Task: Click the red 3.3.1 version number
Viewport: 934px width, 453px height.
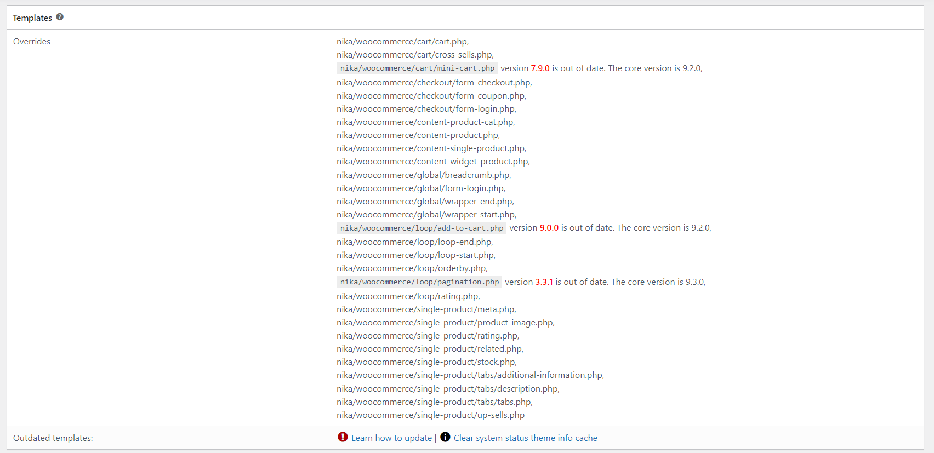Action: coord(544,282)
